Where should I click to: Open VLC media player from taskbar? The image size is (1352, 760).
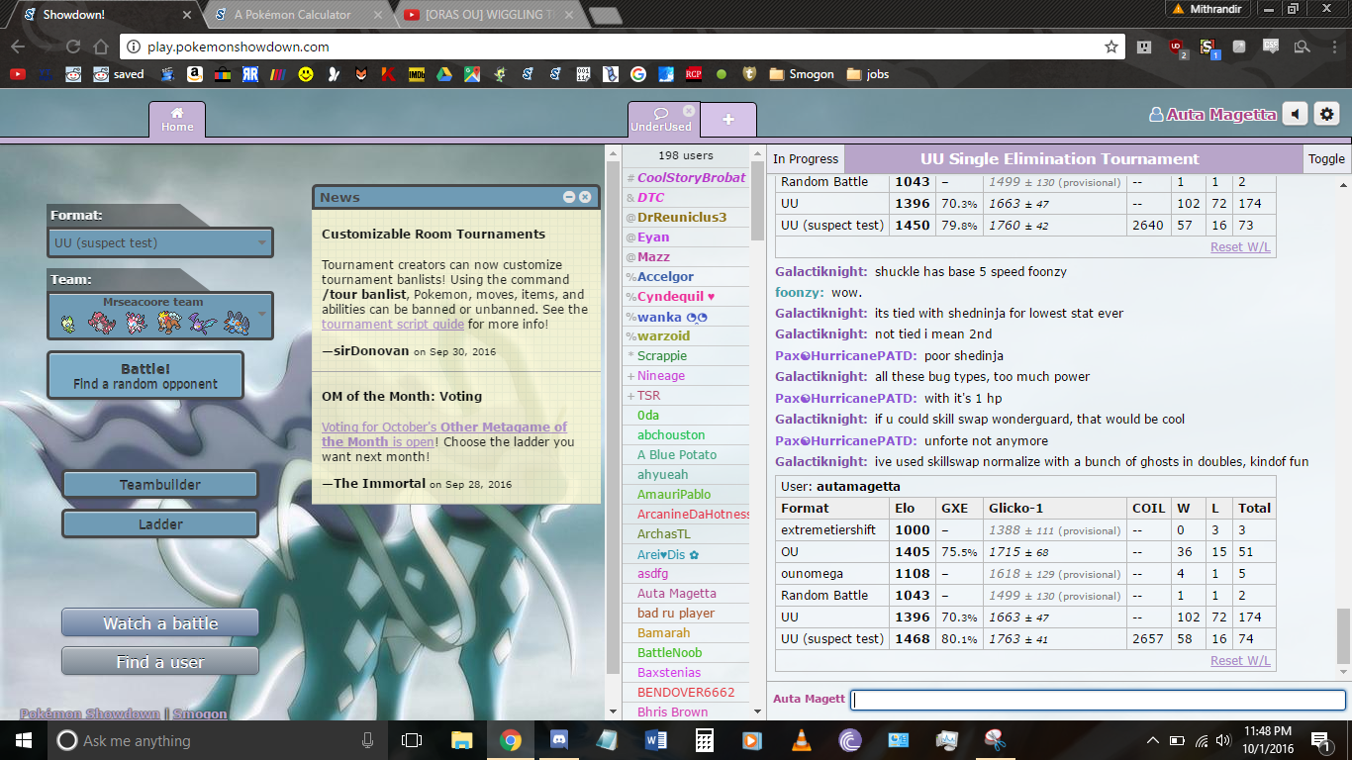[801, 739]
